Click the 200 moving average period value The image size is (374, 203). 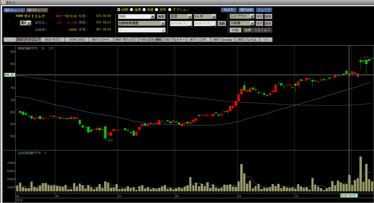(51, 48)
